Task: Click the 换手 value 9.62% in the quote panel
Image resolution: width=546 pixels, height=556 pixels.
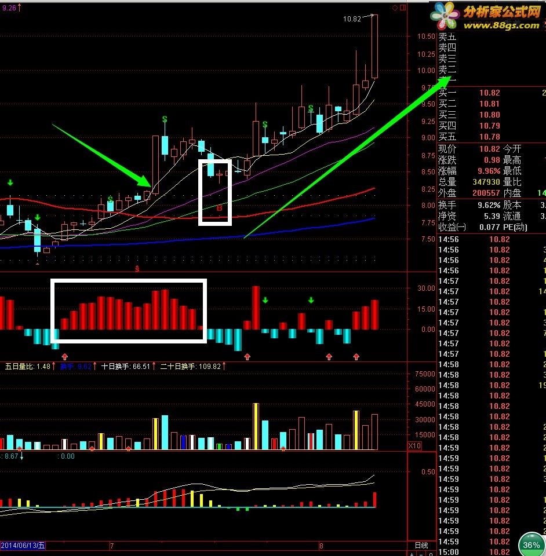Action: (x=489, y=205)
